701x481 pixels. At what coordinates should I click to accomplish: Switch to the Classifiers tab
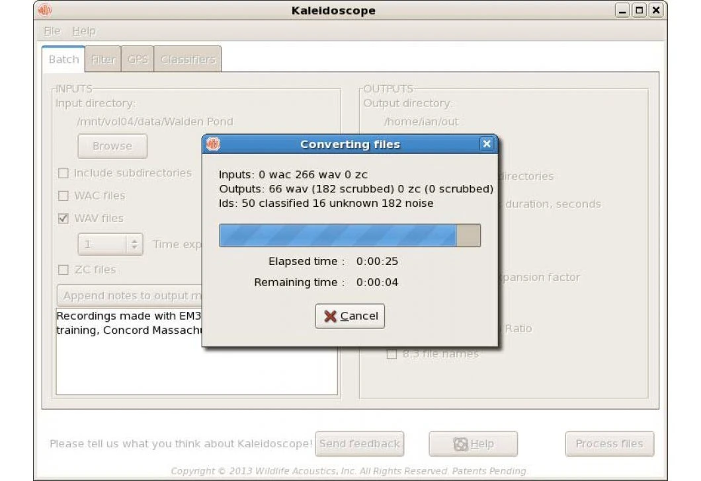click(188, 59)
